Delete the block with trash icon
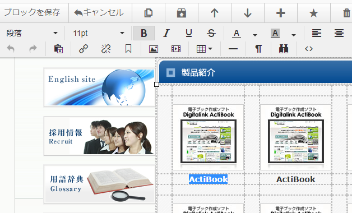The width and height of the screenshot is (352, 213). click(x=346, y=13)
